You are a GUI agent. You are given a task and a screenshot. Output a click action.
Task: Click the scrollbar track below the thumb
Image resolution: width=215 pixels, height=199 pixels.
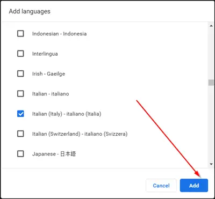[211, 123]
